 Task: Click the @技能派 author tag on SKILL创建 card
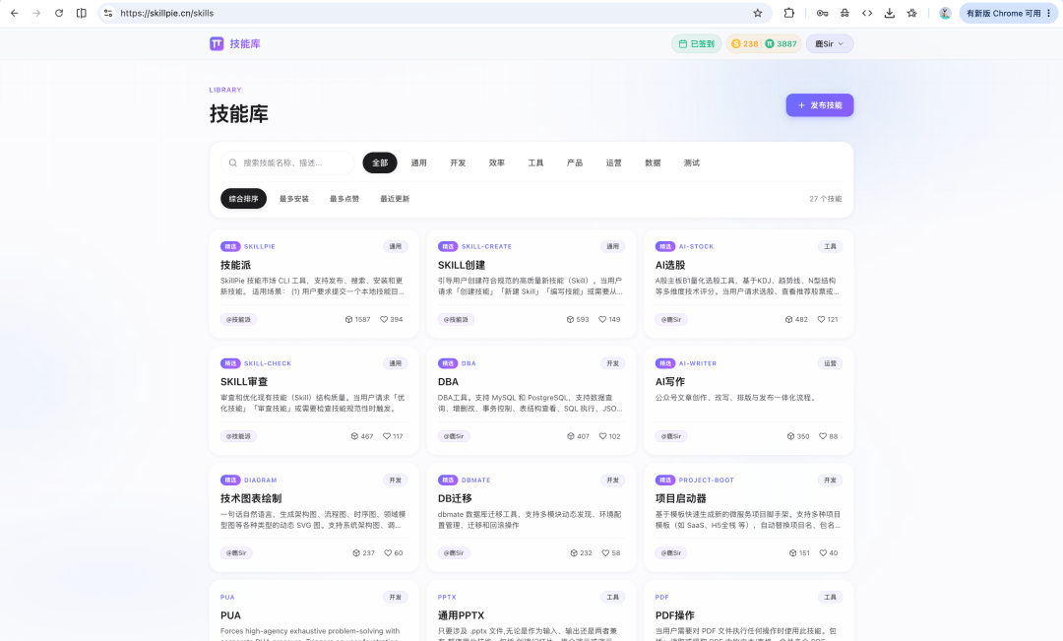tap(457, 319)
